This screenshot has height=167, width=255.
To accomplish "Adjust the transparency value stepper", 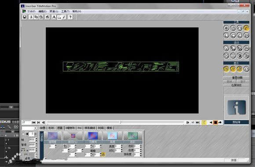I will tap(56, 146).
